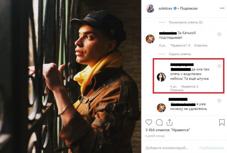
Task: Open comments via the speech bubble icon
Action: tap(159, 122)
